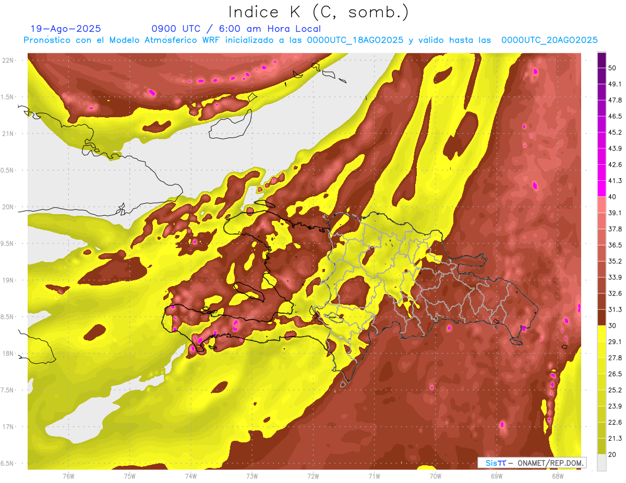
Task: Click the '73W' longitude label
Action: [x=252, y=476]
